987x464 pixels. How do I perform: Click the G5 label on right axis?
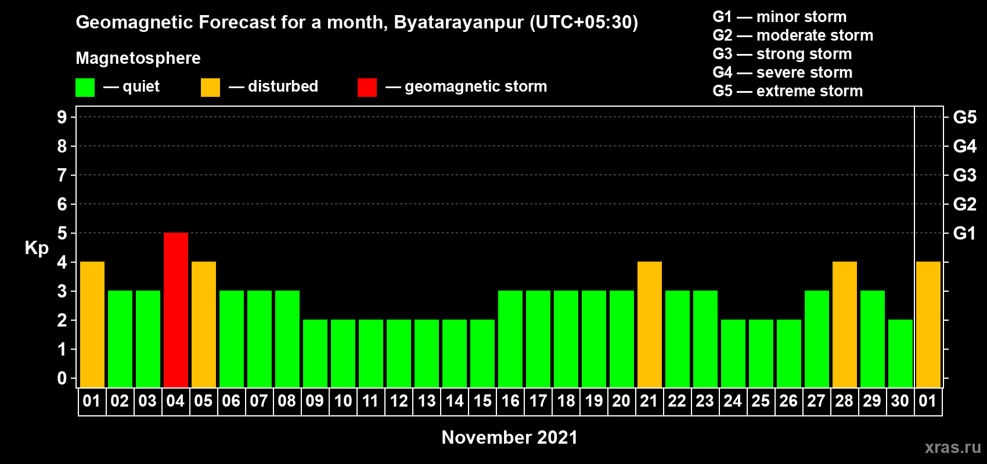965,117
